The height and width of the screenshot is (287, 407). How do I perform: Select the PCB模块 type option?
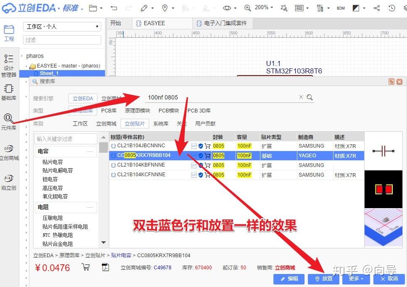[169, 111]
